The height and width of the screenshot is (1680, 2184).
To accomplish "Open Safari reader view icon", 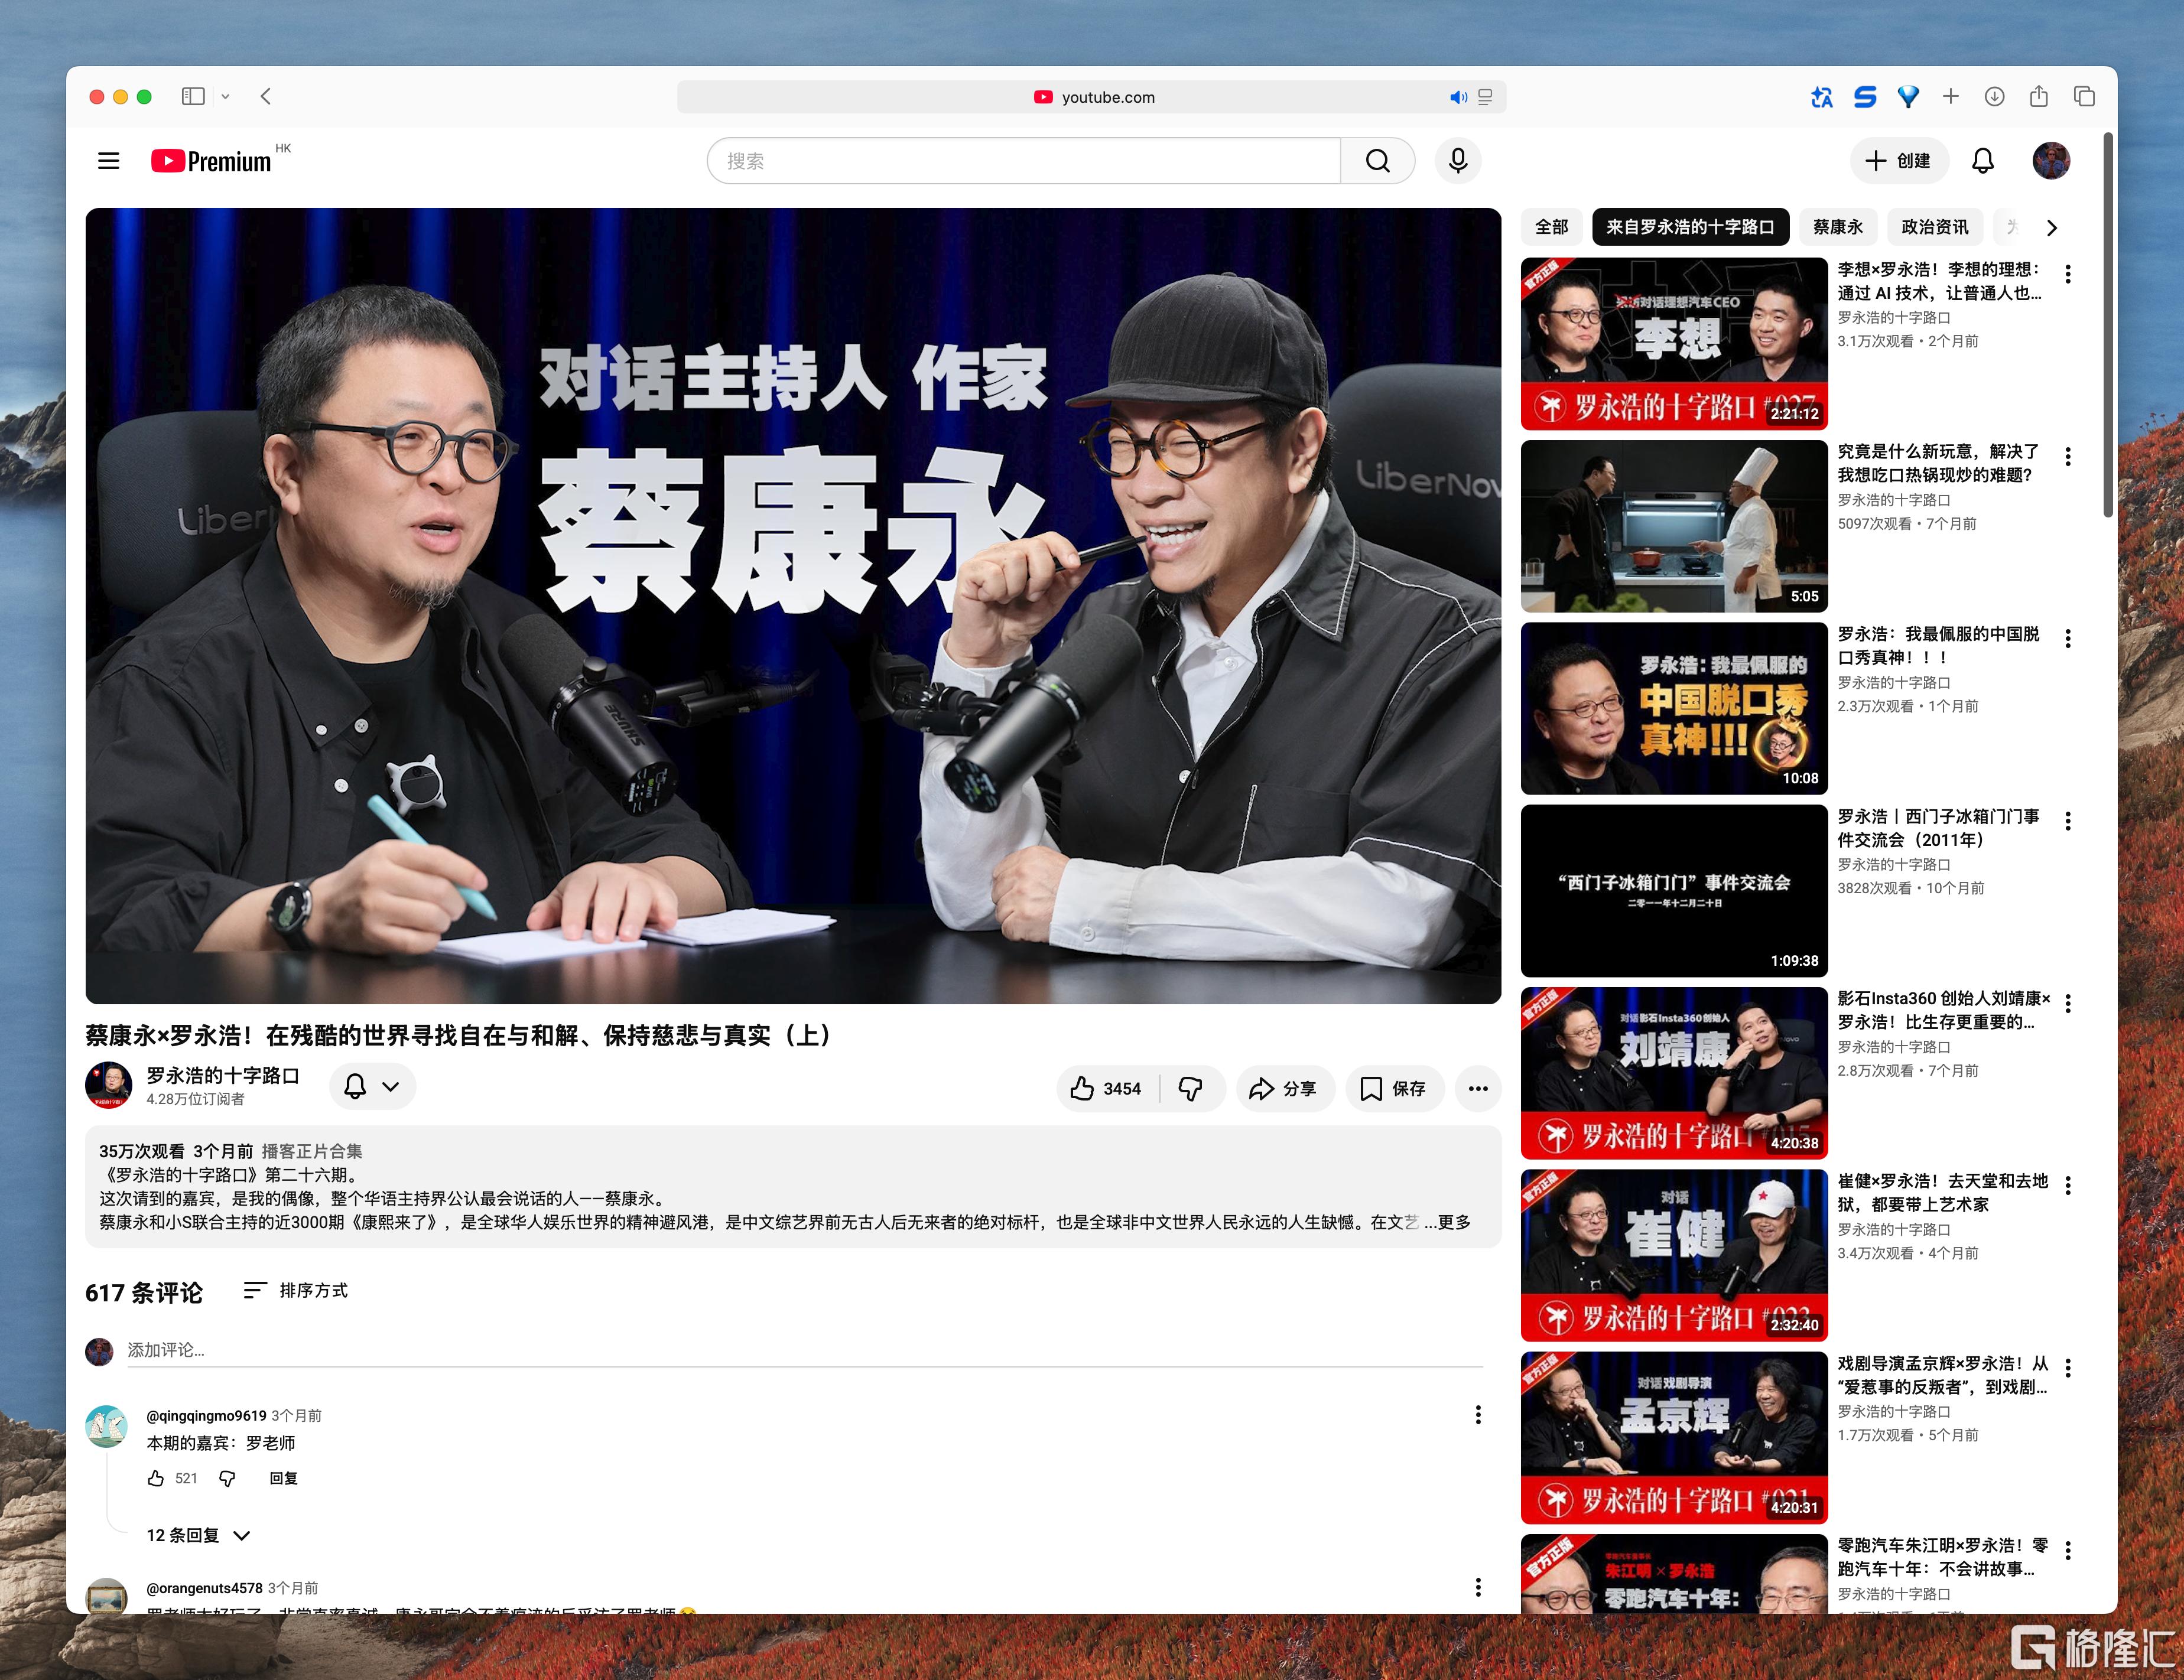I will 1485,97.
